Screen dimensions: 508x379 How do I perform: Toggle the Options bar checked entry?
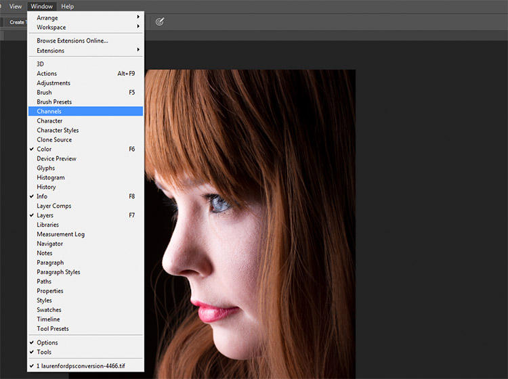pyautogui.click(x=85, y=342)
